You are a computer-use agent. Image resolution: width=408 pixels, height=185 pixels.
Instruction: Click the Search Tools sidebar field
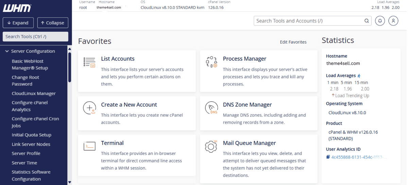[35, 36]
